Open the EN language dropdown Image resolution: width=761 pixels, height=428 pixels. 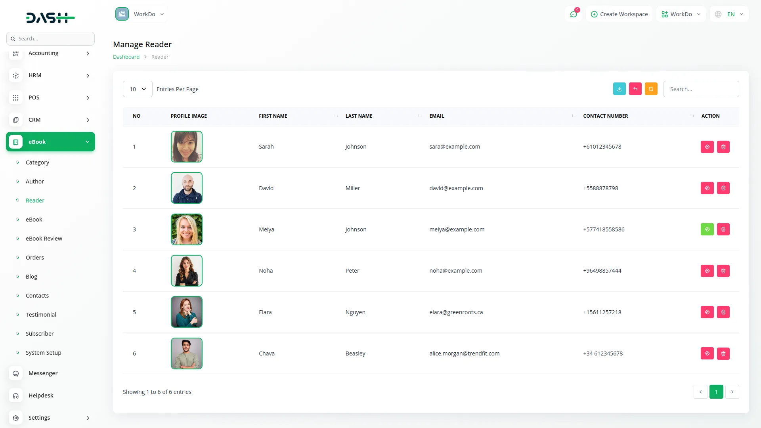730,14
